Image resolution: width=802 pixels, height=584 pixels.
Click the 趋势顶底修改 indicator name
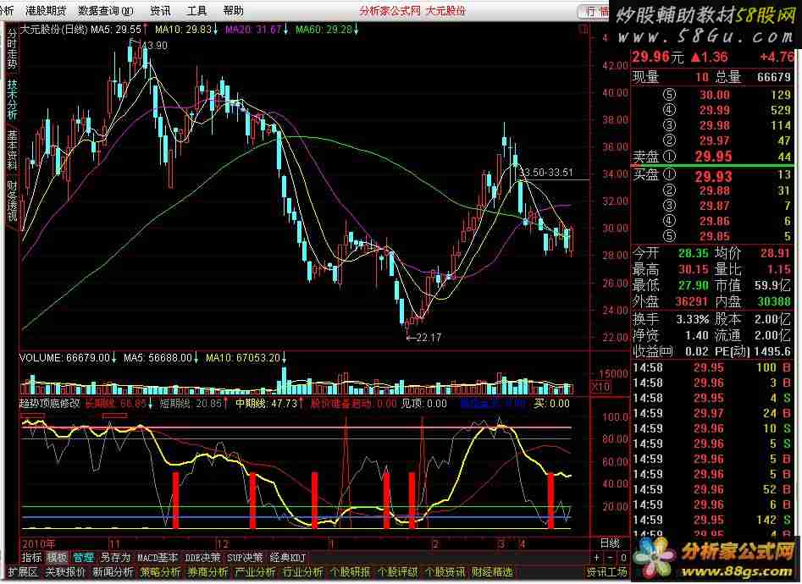50,403
